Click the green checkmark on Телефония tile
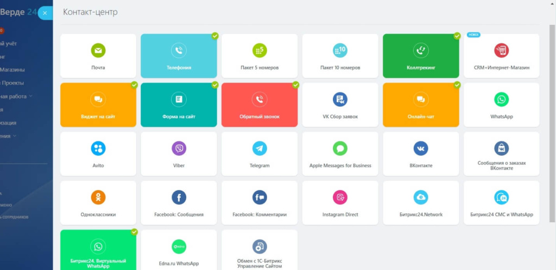Viewport: 556px width, 270px height. (215, 36)
